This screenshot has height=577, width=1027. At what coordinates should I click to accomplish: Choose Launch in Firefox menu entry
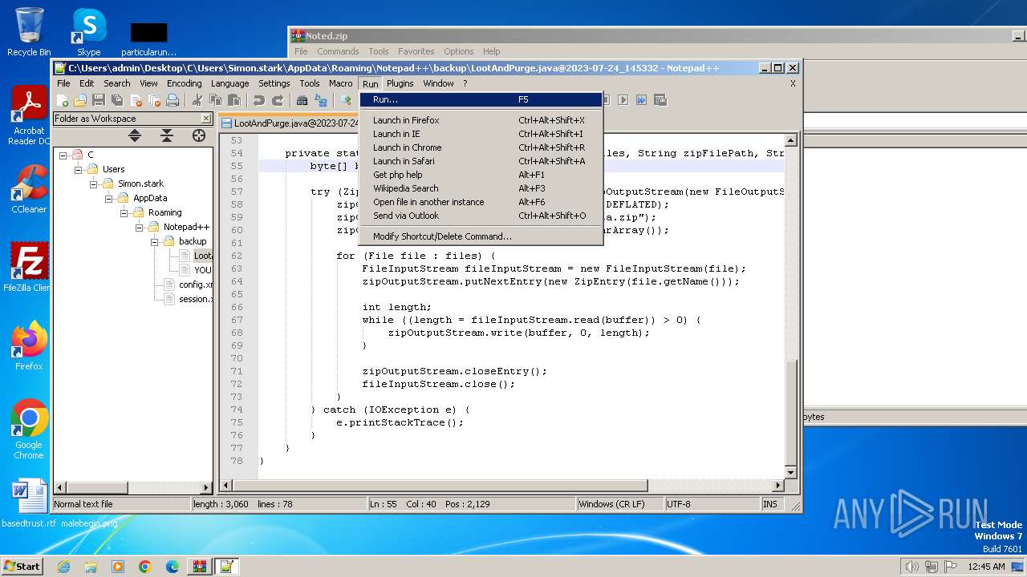click(x=481, y=120)
